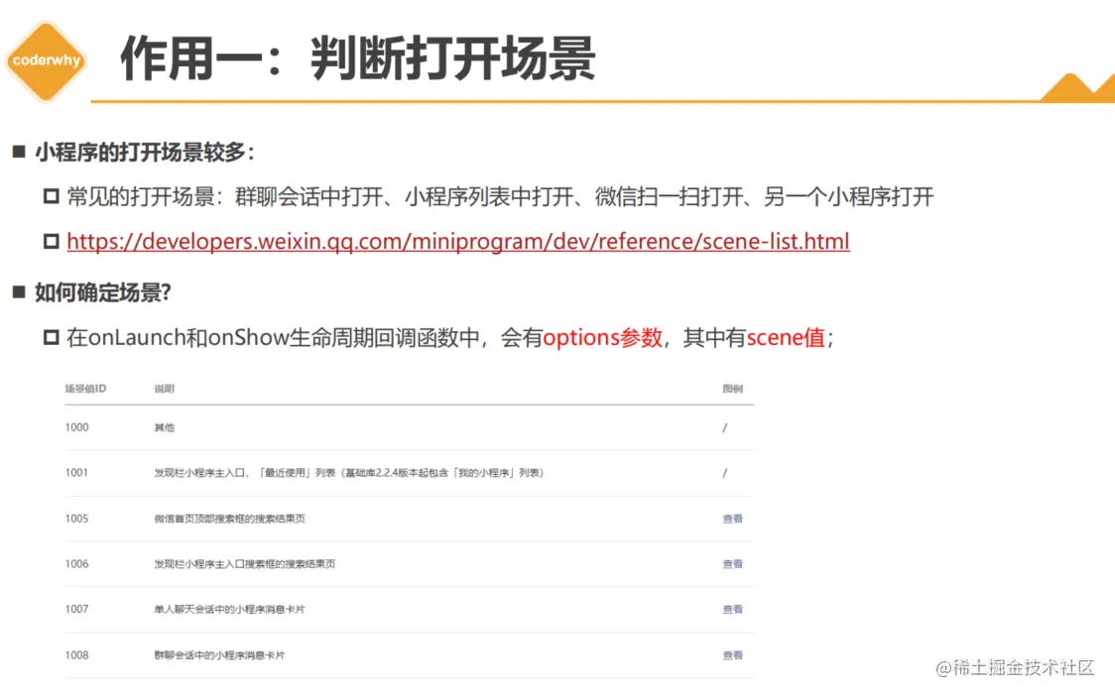Click the 图例 column header

(x=732, y=389)
